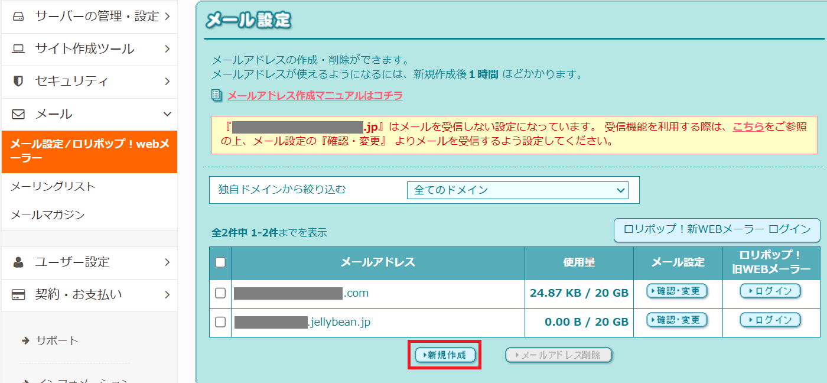The width and height of the screenshot is (827, 383).
Task: Check the box for the jellybean.jp address
Action: pos(220,322)
